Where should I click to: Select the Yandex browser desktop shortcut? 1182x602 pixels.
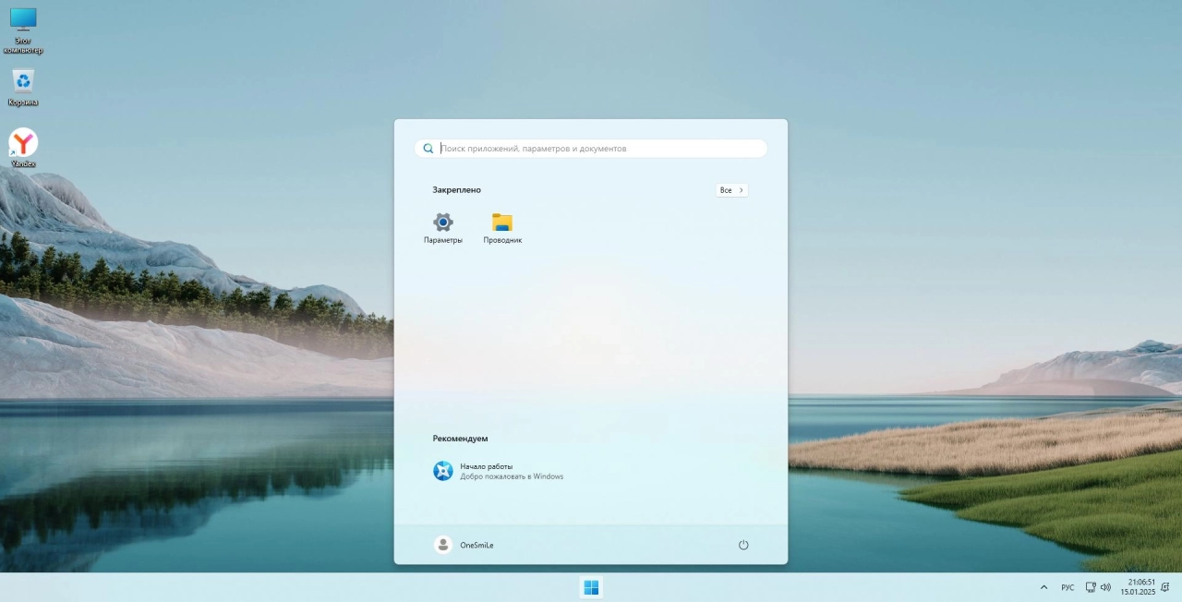tap(23, 148)
